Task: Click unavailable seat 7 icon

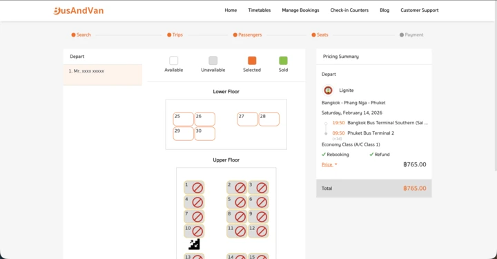Action: 197,217
